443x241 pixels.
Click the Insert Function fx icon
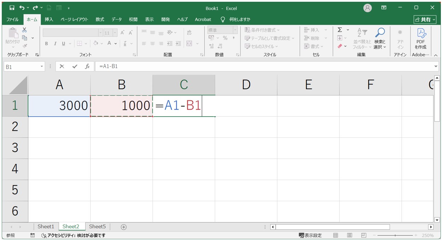[87, 67]
